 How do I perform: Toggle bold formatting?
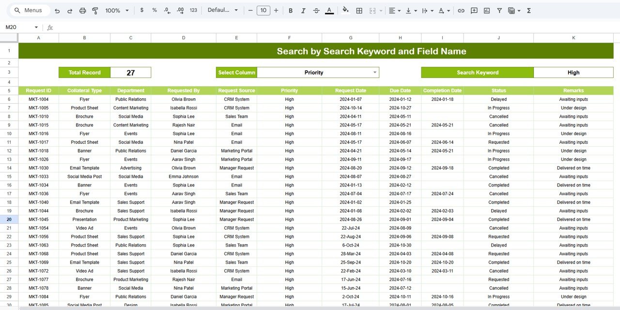pyautogui.click(x=291, y=10)
